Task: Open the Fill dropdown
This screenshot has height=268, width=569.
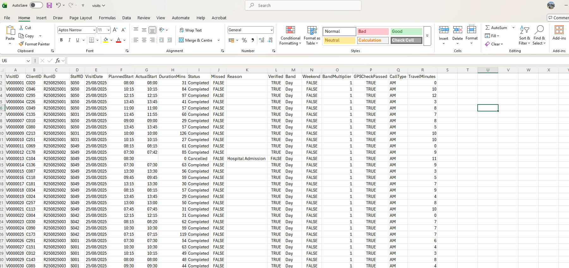Action: [x=492, y=36]
